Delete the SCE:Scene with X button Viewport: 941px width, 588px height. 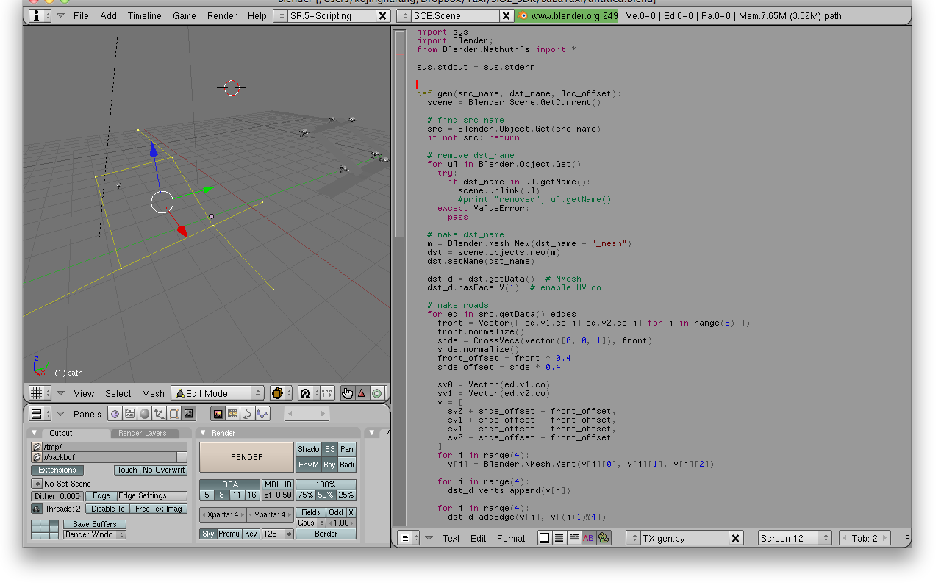tap(506, 15)
